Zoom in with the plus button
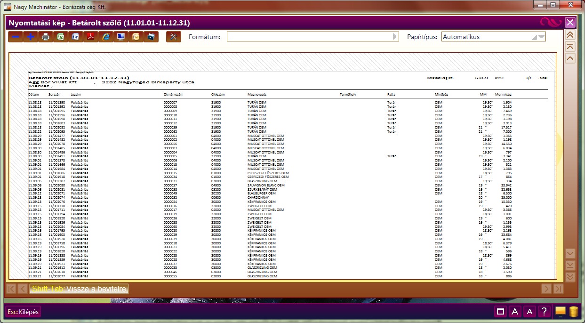 [x=31, y=37]
